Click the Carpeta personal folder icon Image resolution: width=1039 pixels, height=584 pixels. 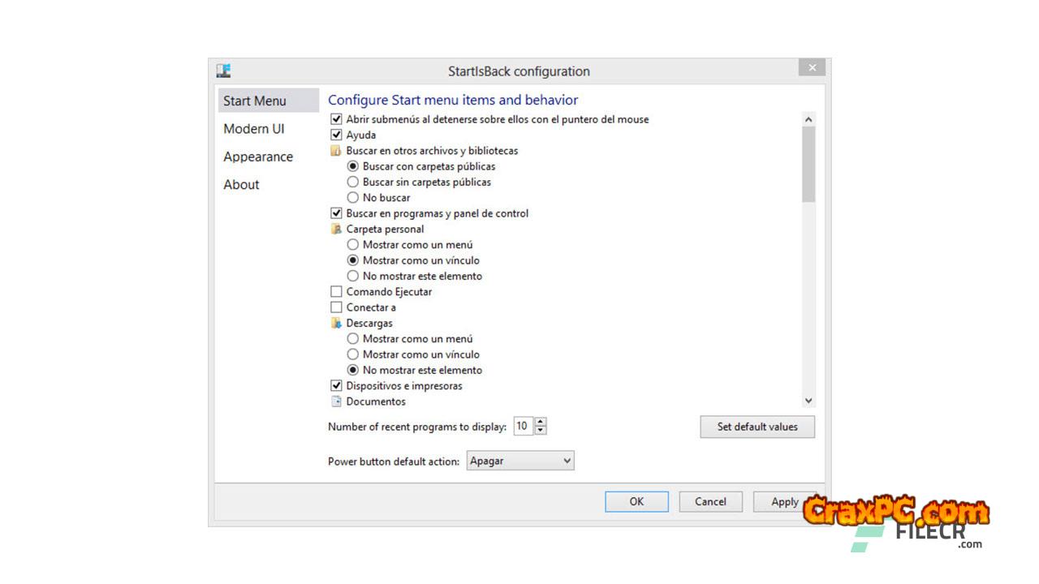336,230
